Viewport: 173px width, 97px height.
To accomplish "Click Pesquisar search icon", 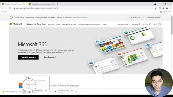I will (x=136, y=25).
